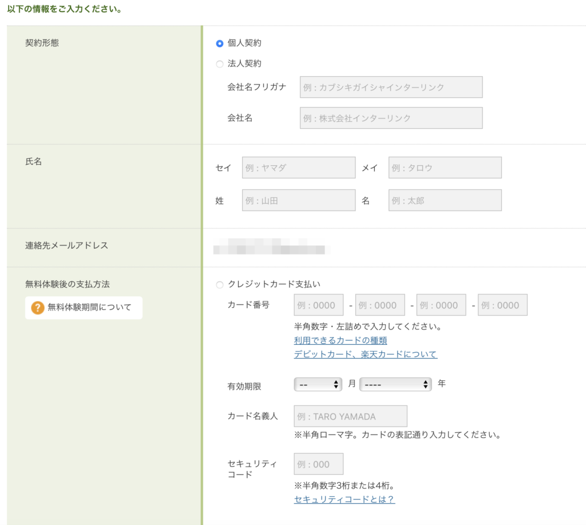Focus the セイ furigana field
The image size is (586, 525).
pyautogui.click(x=299, y=168)
